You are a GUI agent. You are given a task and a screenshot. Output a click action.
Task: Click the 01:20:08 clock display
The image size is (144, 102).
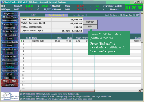tap(134, 8)
